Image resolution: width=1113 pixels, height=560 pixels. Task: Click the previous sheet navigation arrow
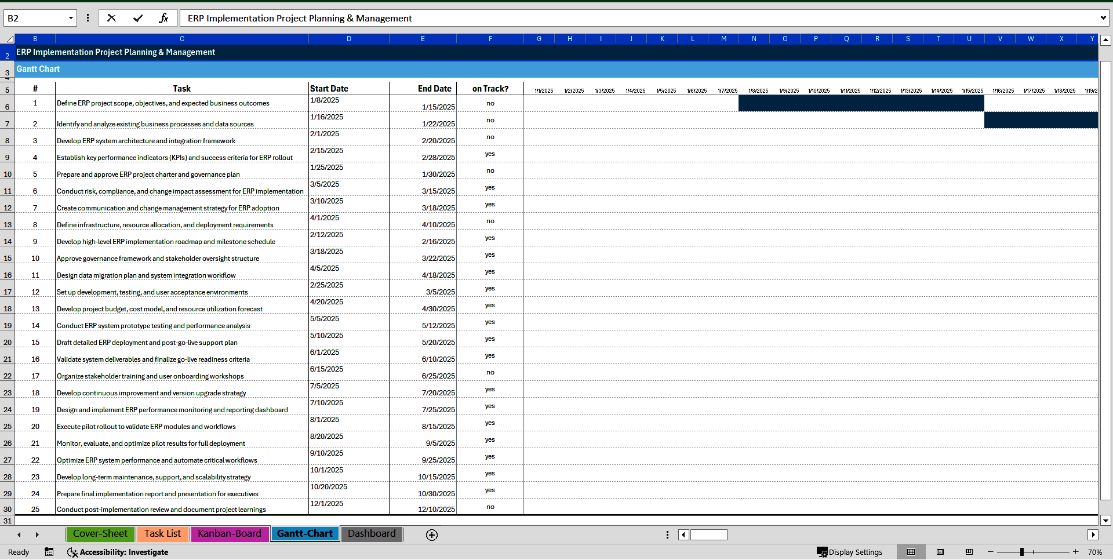(19, 534)
